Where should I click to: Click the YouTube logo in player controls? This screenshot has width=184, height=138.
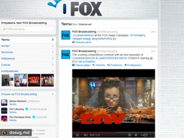(144, 135)
